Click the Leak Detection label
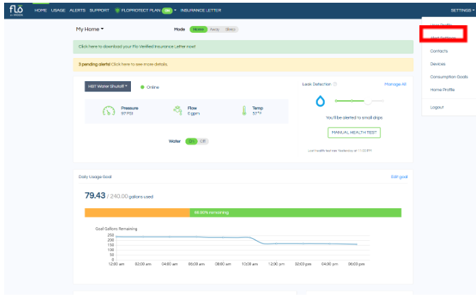Screen dimensions: 476x305 [x=316, y=84]
